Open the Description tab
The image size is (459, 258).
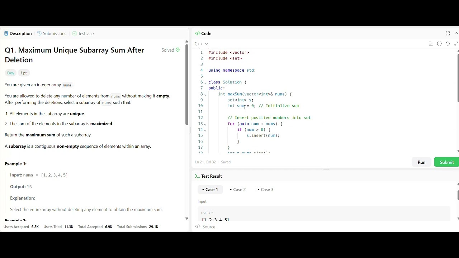pyautogui.click(x=18, y=33)
